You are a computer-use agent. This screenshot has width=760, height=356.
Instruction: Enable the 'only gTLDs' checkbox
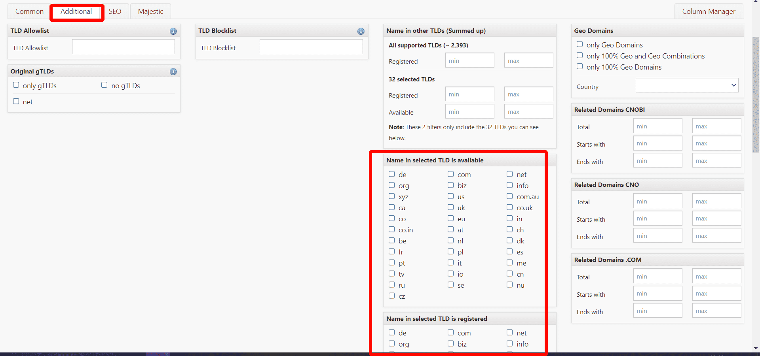point(16,85)
